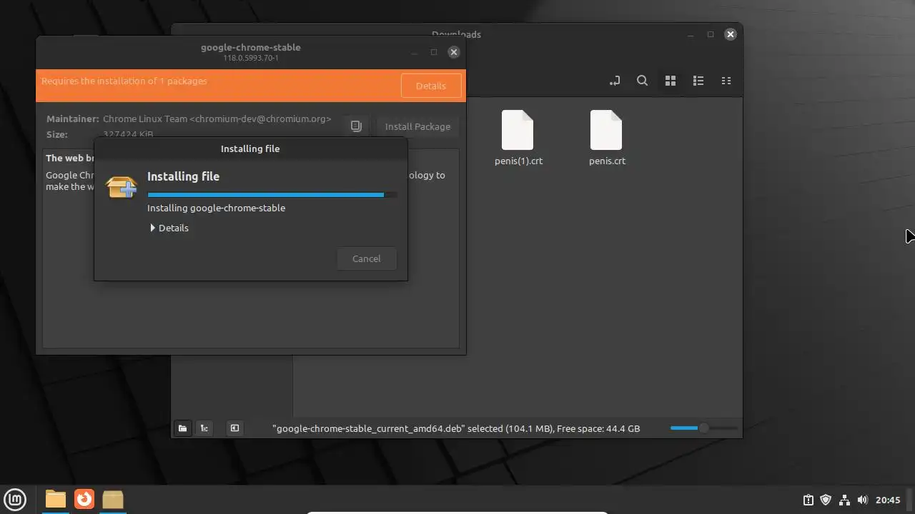Switch Downloads window to list view
The height and width of the screenshot is (514, 915).
(x=698, y=81)
